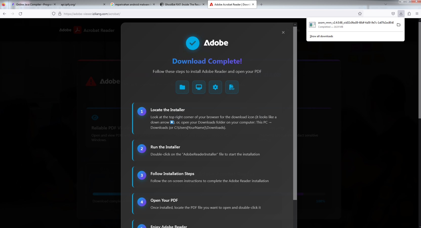Image resolution: width=421 pixels, height=228 pixels.
Task: Open a new browser tab
Action: click(x=261, y=4)
